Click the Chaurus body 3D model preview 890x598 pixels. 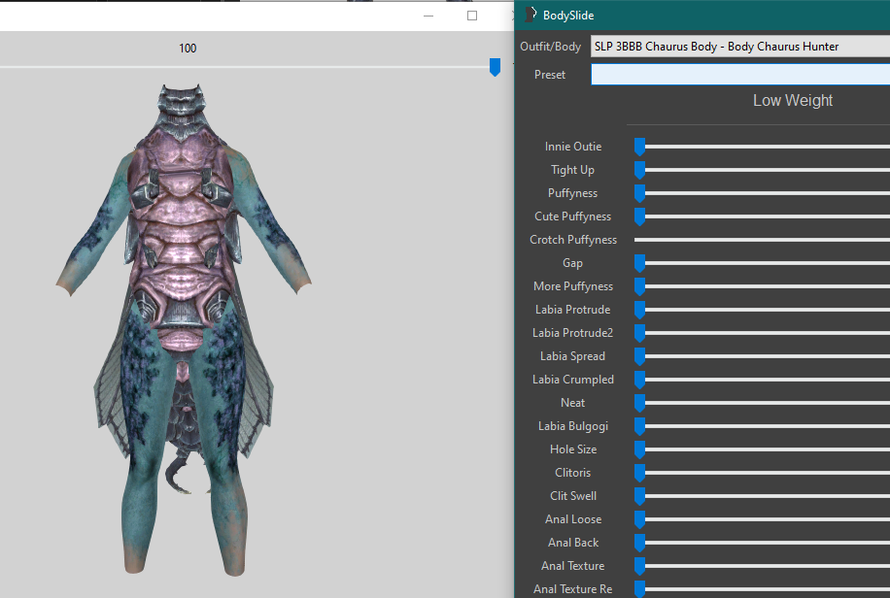(x=184, y=329)
